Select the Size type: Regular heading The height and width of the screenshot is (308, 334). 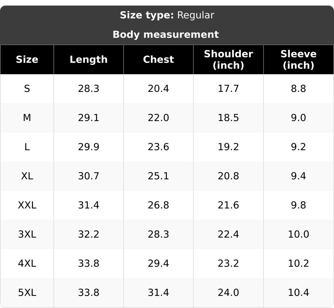(167, 15)
